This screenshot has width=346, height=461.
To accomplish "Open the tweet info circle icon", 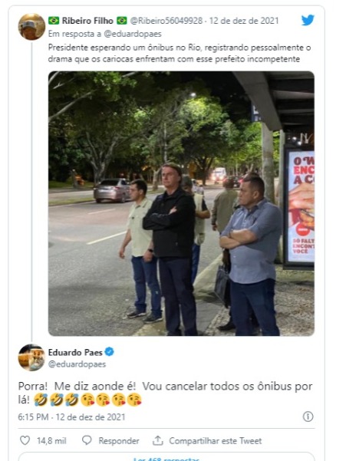I will coord(308,417).
